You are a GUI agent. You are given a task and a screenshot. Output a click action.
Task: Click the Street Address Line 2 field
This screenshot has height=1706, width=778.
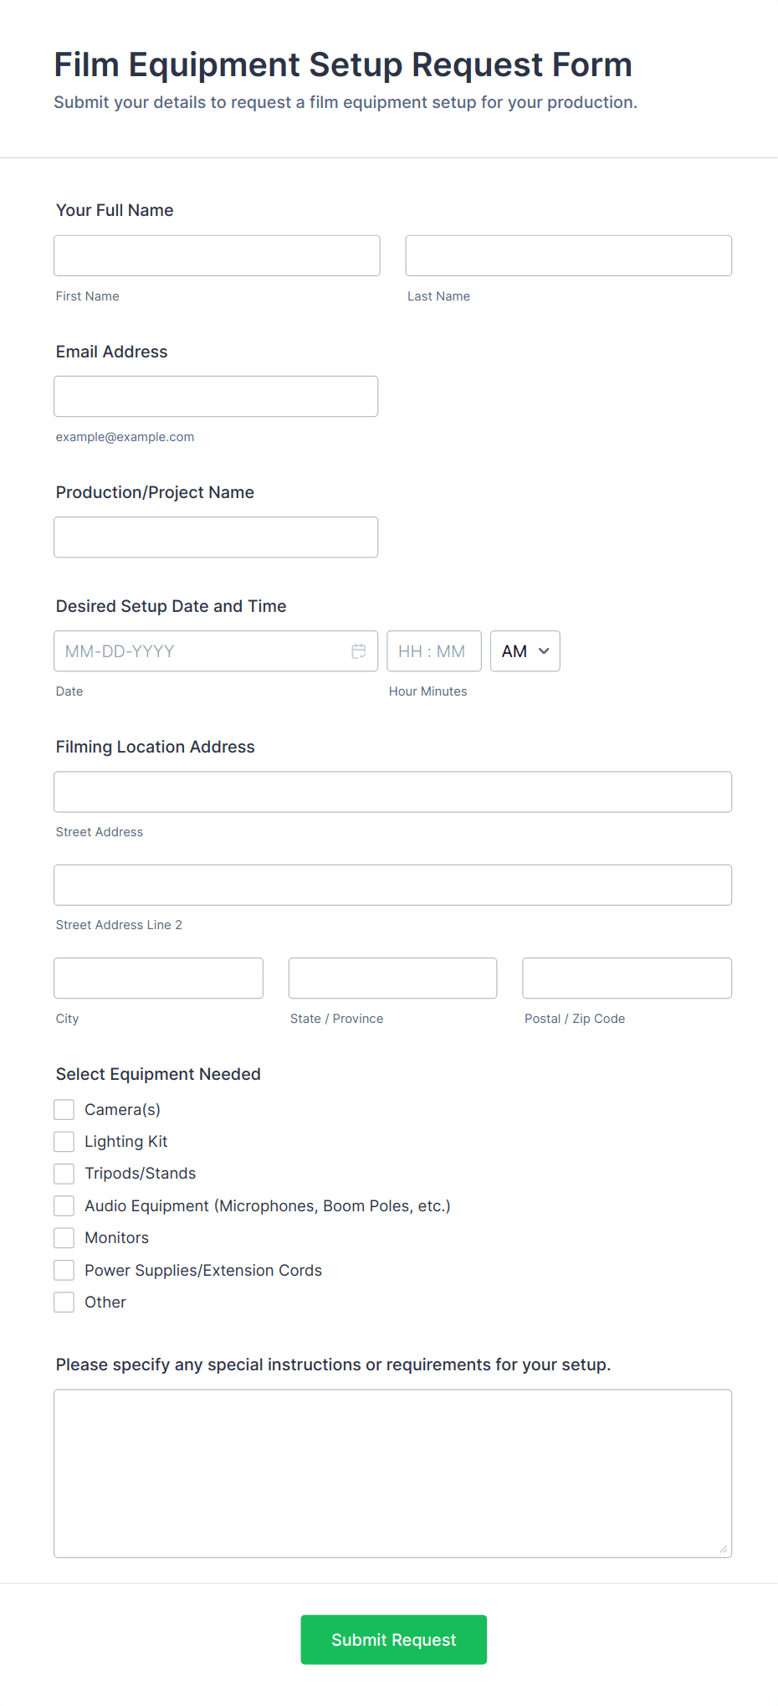(x=392, y=885)
